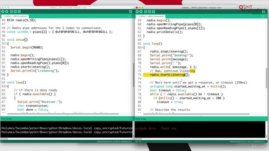Click 'void setup()' line in receiver
This screenshot has height=151, width=269.
(17, 39)
